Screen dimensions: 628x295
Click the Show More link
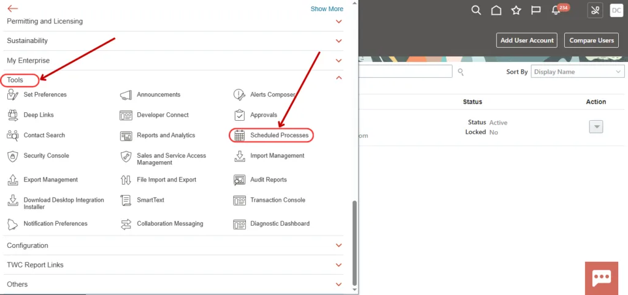coord(327,9)
